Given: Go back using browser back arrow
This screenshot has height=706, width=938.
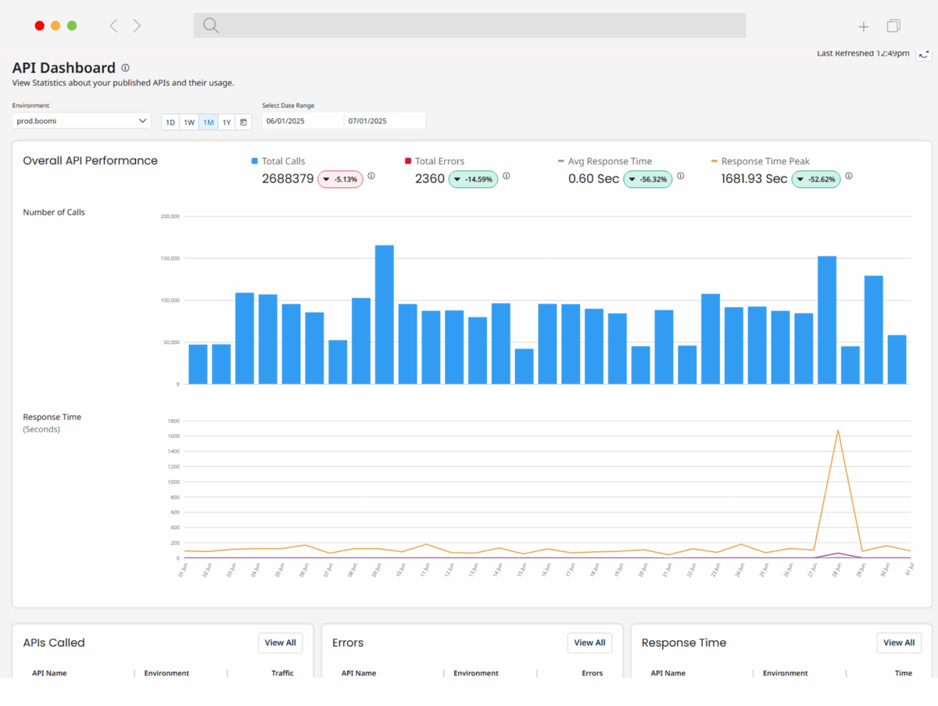Looking at the screenshot, I should coord(114,26).
